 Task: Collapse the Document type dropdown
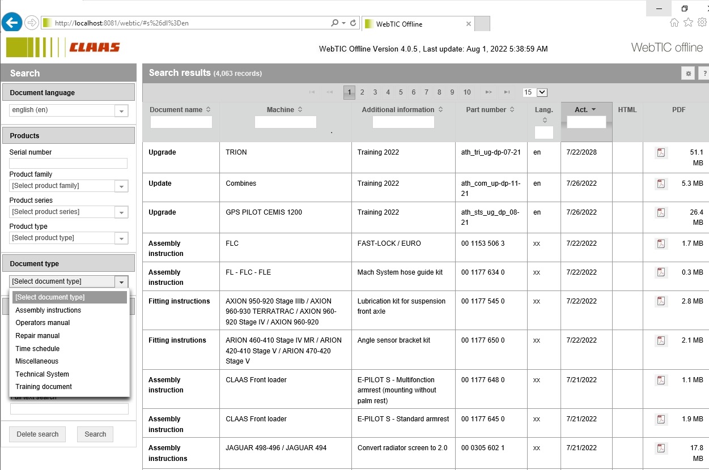pyautogui.click(x=121, y=282)
